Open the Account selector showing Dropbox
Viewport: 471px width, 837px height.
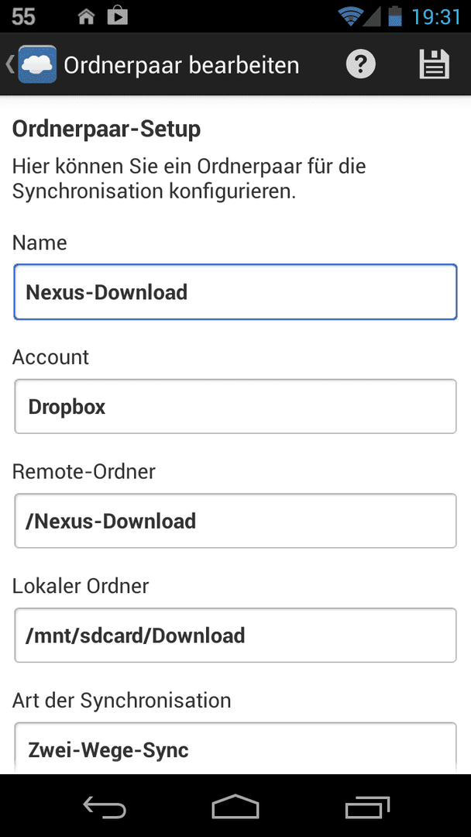pos(235,407)
